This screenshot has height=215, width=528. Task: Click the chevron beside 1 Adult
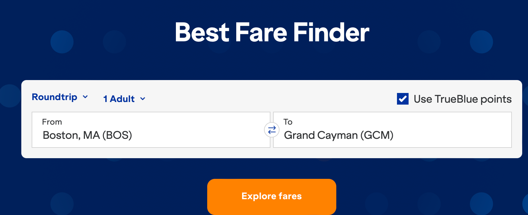click(x=143, y=99)
